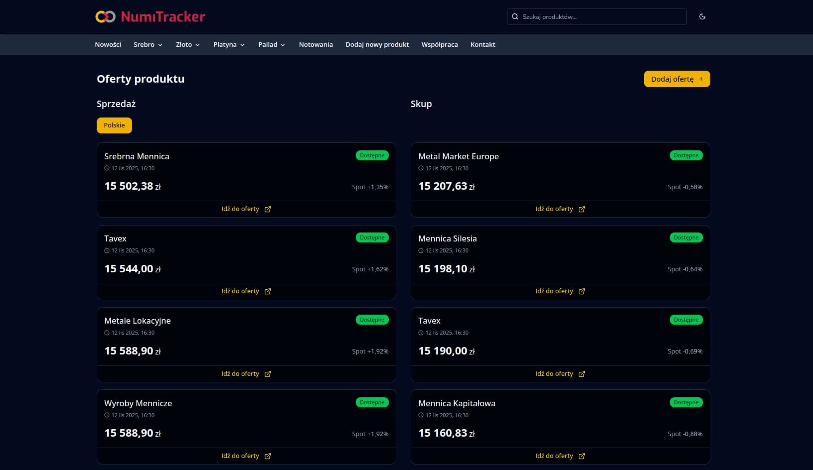Click the search magnifier icon
813x470 pixels.
pyautogui.click(x=515, y=17)
